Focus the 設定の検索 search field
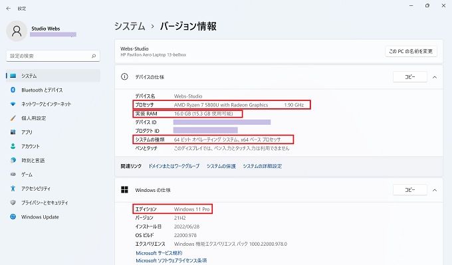Viewport: 452px width, 265px height. 53,56
